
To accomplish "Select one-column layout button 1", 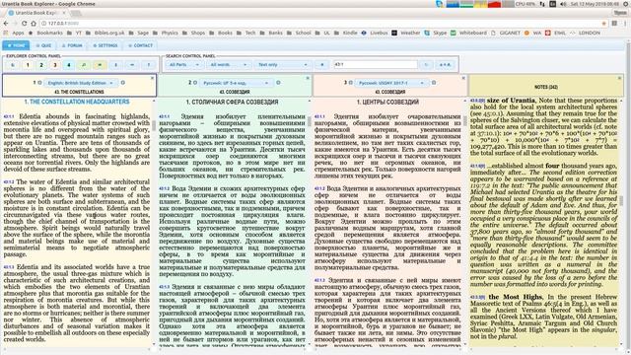I will coord(28,65).
